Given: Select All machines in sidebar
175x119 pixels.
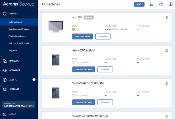Looking at the screenshot, I should tap(19, 22).
